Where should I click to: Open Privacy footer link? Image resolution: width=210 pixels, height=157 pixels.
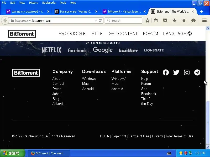click(157, 136)
